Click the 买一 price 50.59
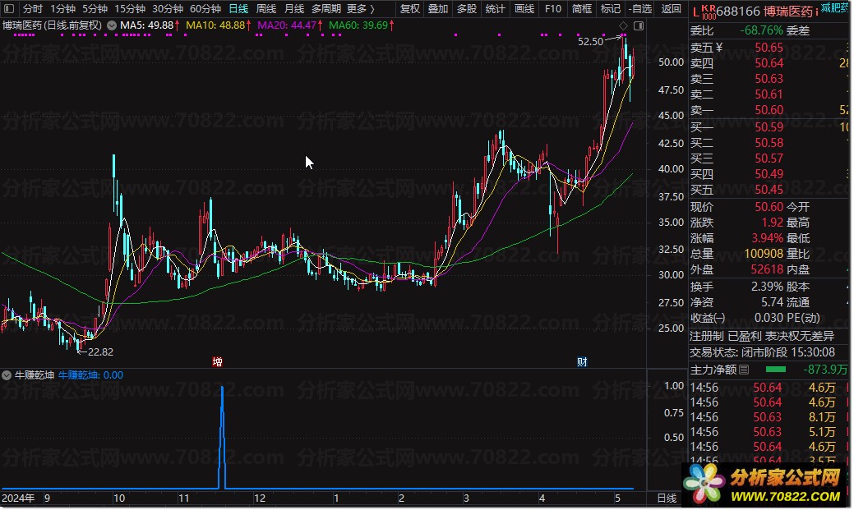 coord(769,127)
